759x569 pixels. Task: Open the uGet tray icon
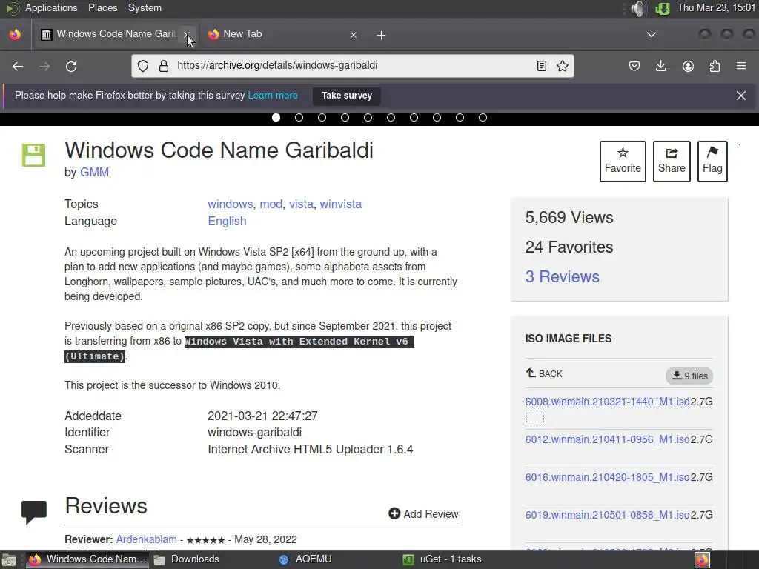click(x=662, y=8)
